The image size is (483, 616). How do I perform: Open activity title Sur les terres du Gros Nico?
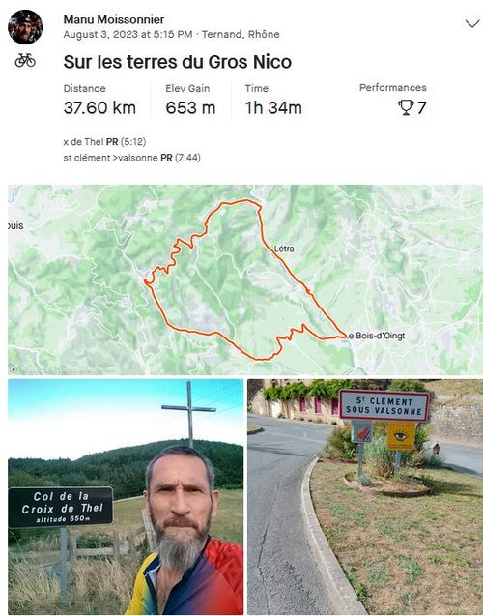178,62
